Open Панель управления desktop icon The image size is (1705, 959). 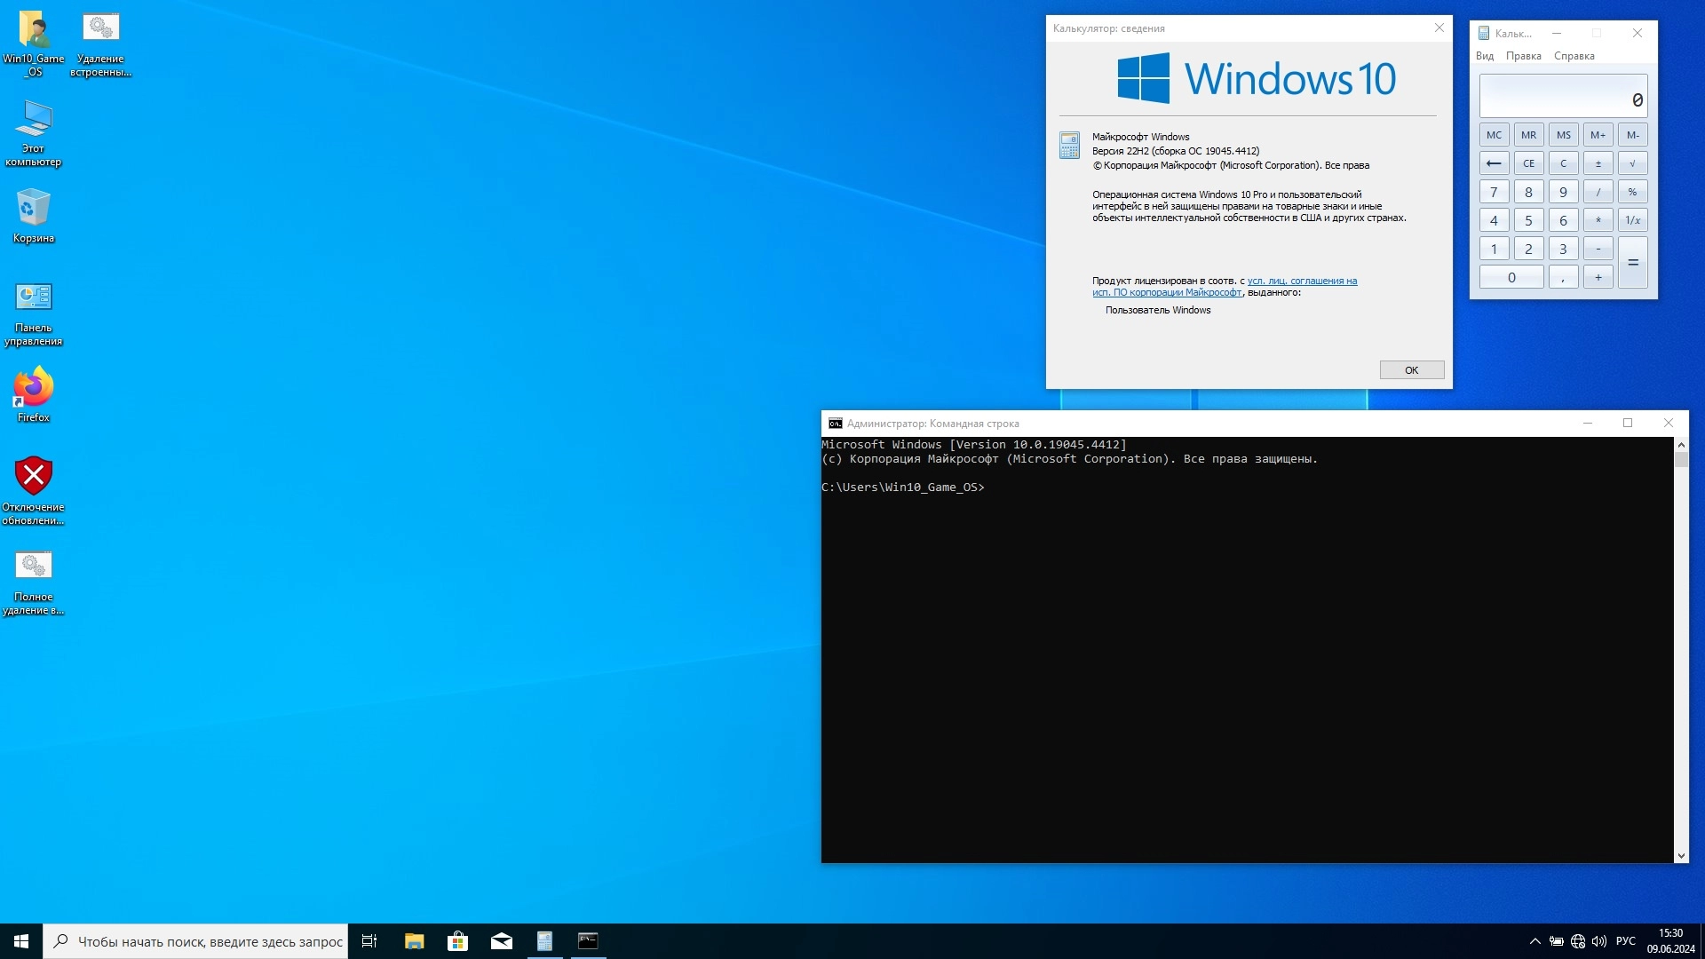pyautogui.click(x=34, y=297)
